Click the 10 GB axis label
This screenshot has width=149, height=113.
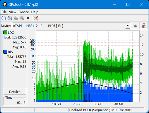[56, 104]
